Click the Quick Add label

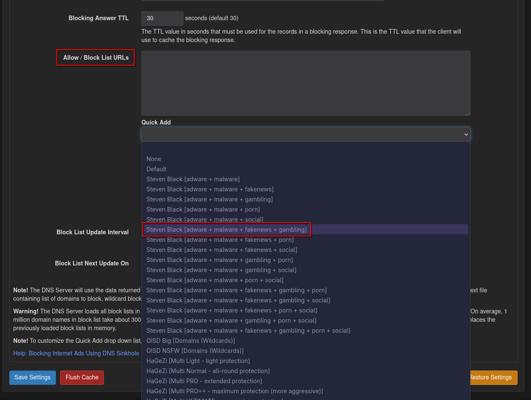click(156, 122)
